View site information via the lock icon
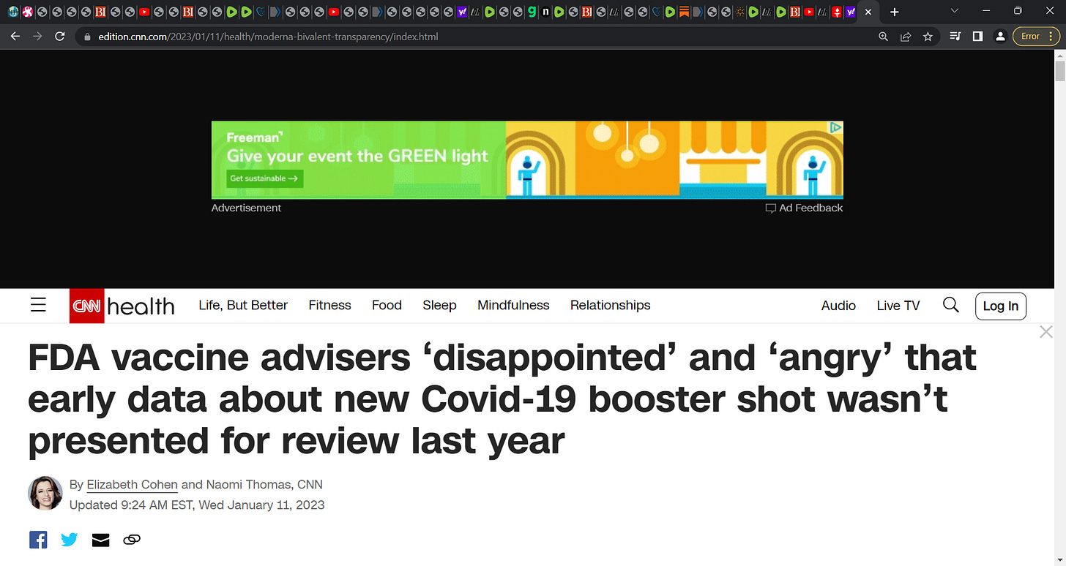 point(87,36)
